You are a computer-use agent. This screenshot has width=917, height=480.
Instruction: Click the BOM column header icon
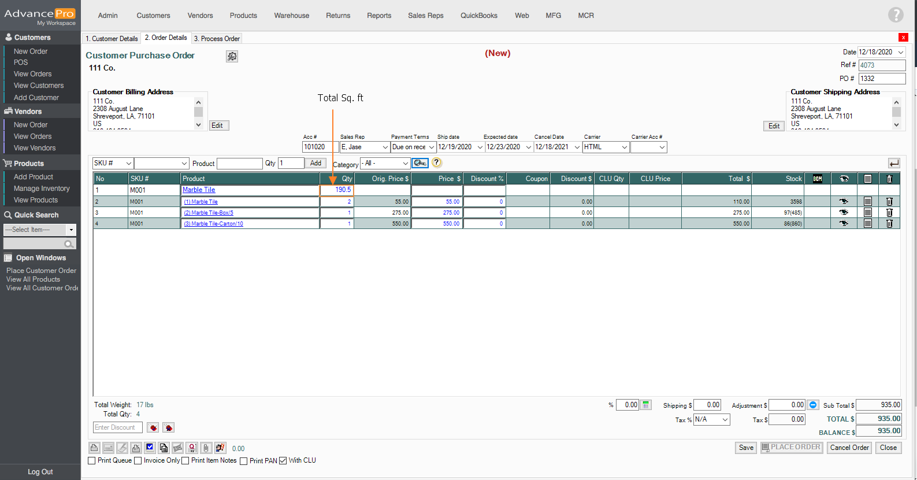point(817,179)
